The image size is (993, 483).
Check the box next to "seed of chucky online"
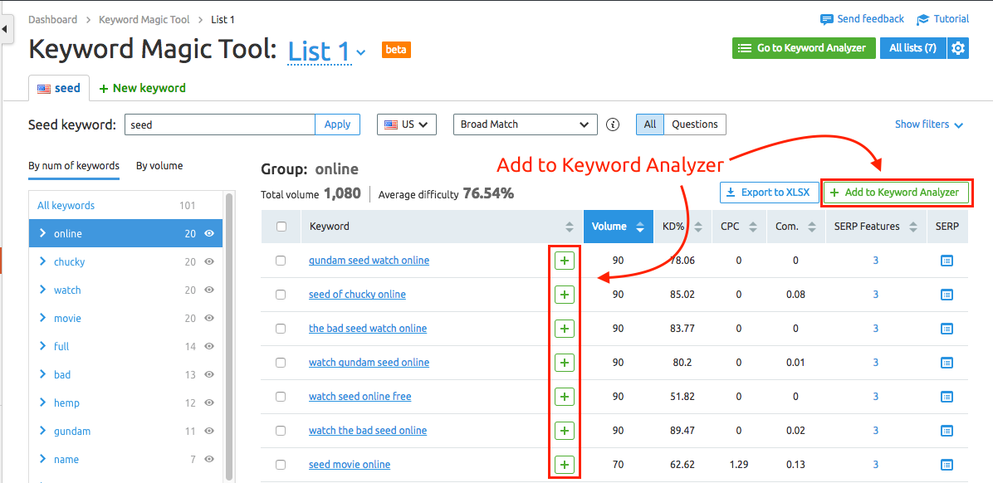point(281,294)
